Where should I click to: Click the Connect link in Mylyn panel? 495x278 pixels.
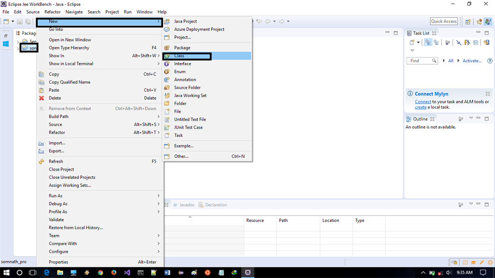click(423, 102)
